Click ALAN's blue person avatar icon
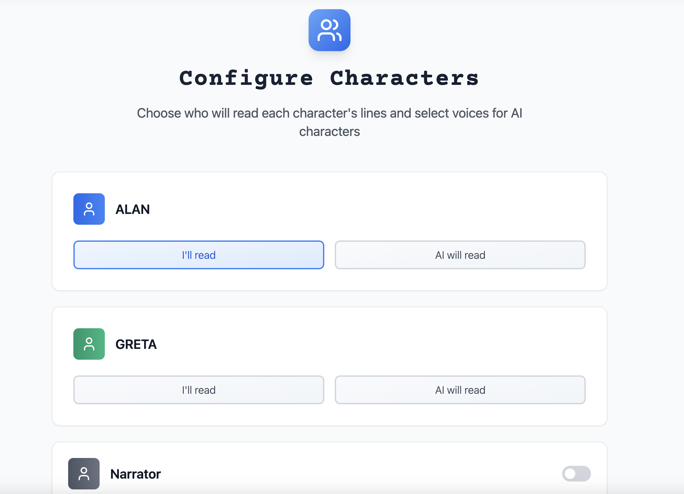684x494 pixels. 89,209
